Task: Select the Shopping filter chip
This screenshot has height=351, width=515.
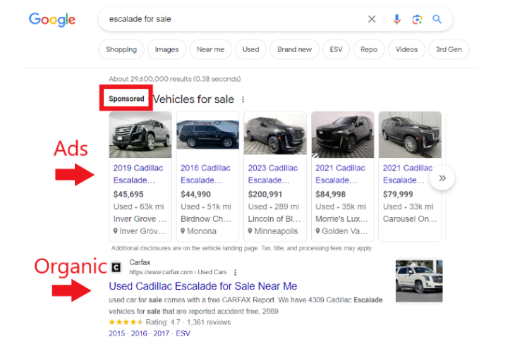Action: tap(121, 49)
